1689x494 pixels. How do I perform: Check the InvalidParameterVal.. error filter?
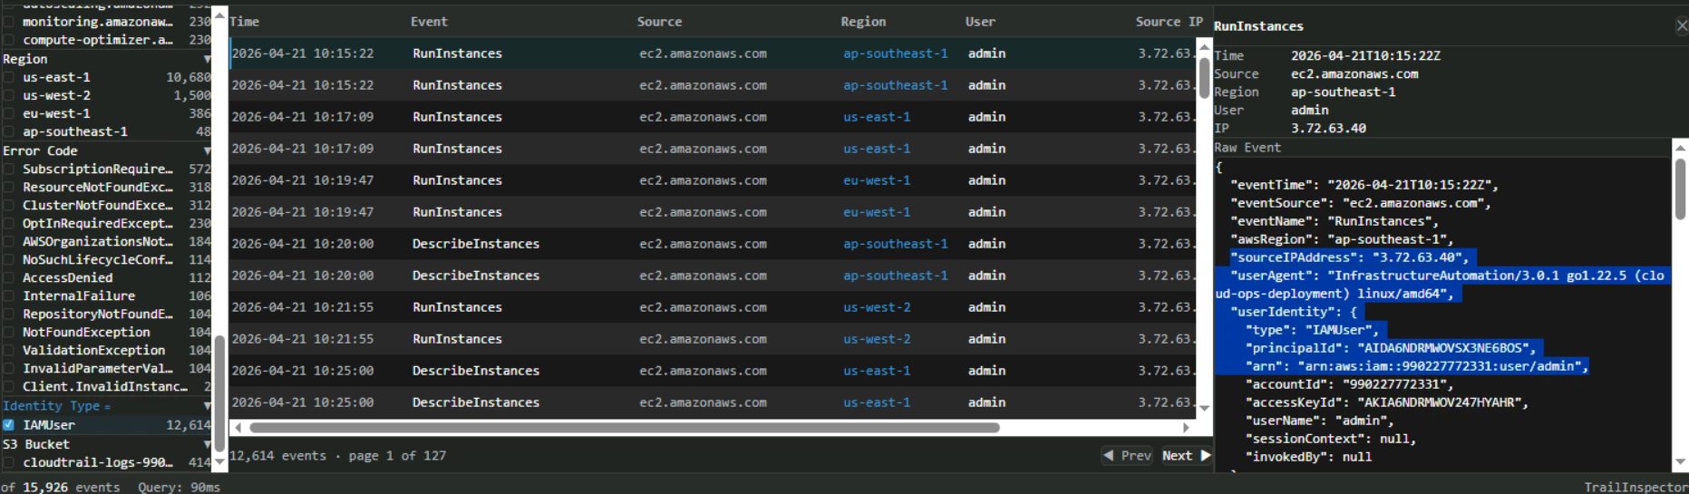click(8, 369)
